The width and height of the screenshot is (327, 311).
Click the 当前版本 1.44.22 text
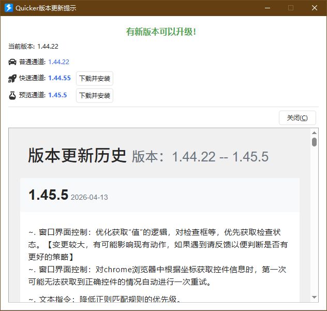[x=33, y=47]
